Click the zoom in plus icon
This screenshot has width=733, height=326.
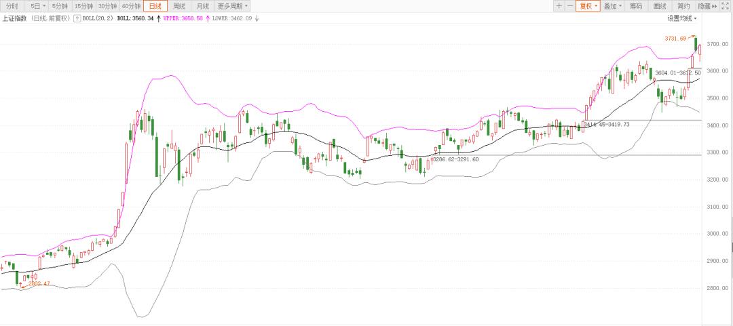click(559, 6)
